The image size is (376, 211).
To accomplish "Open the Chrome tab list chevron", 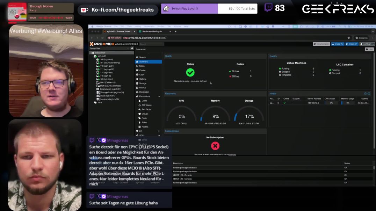I will pyautogui.click(x=373, y=31).
